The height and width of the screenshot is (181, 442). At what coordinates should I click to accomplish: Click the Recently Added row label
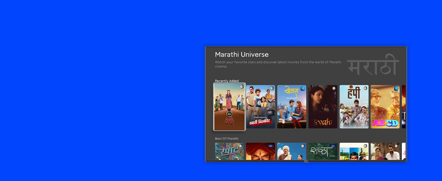pyautogui.click(x=227, y=81)
